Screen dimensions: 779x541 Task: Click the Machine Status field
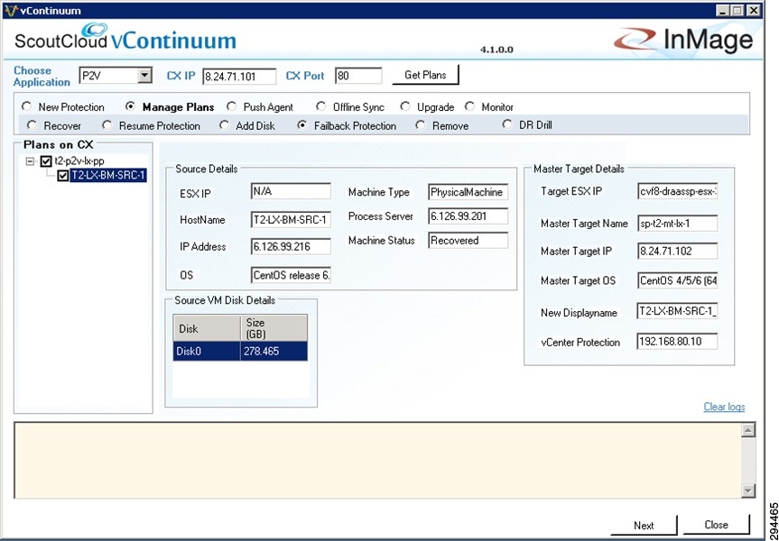[468, 240]
